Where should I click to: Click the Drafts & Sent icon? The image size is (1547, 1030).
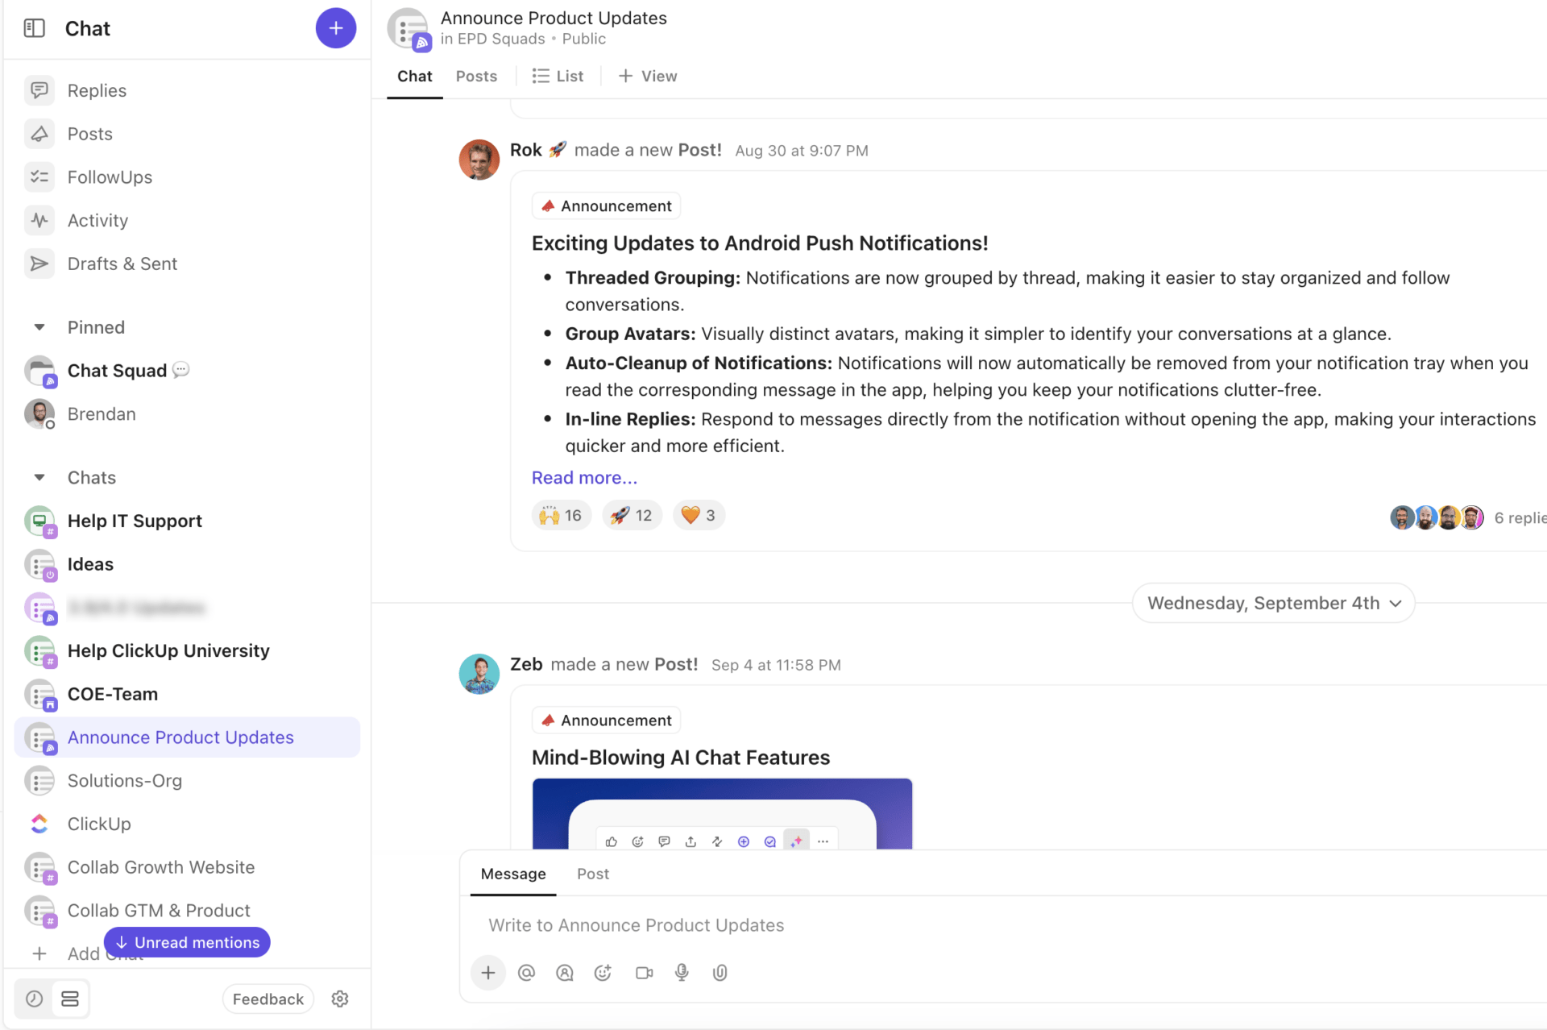pos(39,264)
